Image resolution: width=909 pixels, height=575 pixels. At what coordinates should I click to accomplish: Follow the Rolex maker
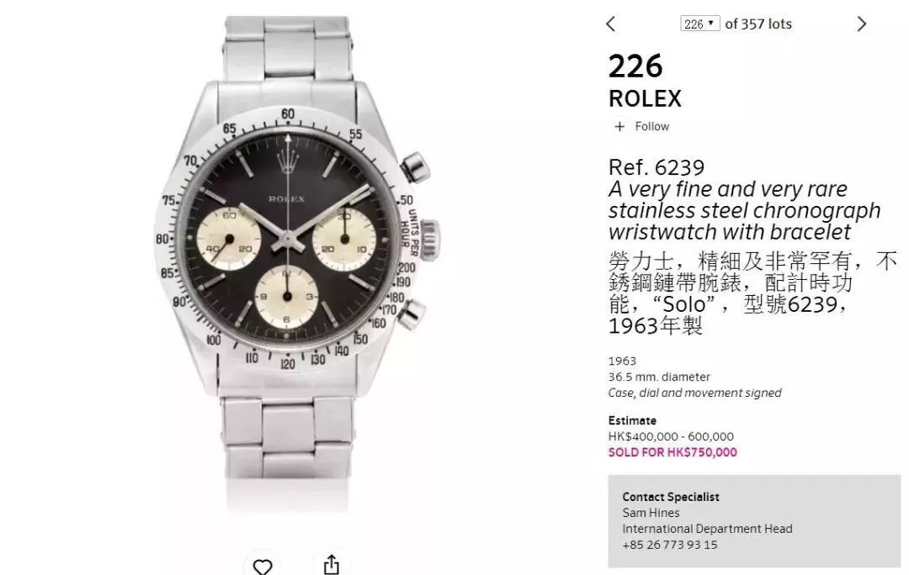651,126
